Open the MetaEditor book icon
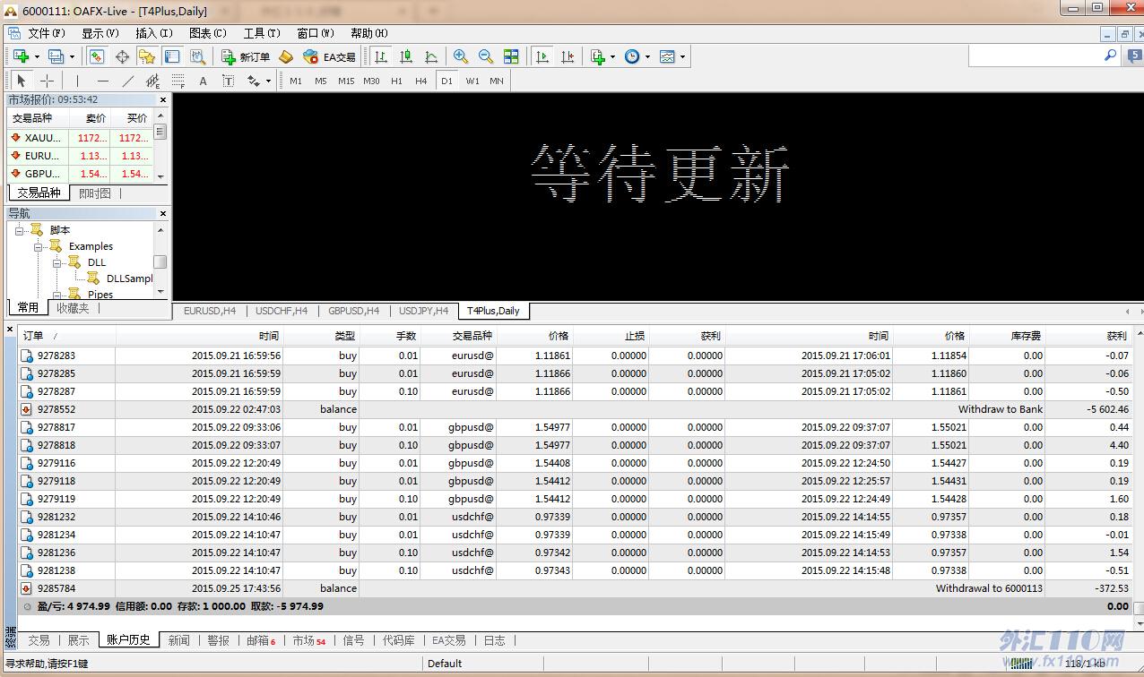The height and width of the screenshot is (677, 1144). pyautogui.click(x=286, y=56)
